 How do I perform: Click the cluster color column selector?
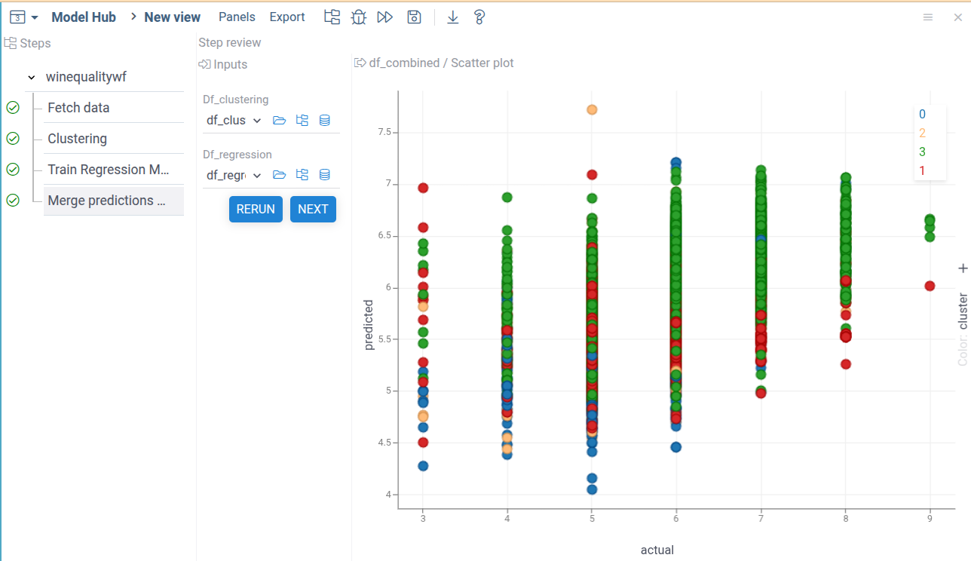click(963, 311)
